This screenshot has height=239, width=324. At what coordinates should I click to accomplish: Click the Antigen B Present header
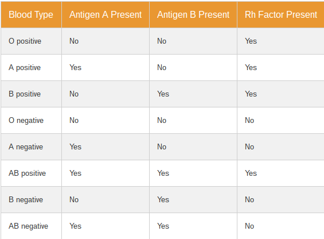[x=193, y=15]
